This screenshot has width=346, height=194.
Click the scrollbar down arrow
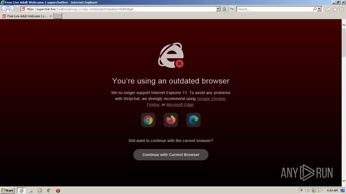pyautogui.click(x=344, y=181)
